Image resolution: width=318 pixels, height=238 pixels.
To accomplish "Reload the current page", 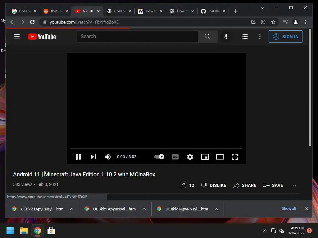I will click(x=32, y=22).
